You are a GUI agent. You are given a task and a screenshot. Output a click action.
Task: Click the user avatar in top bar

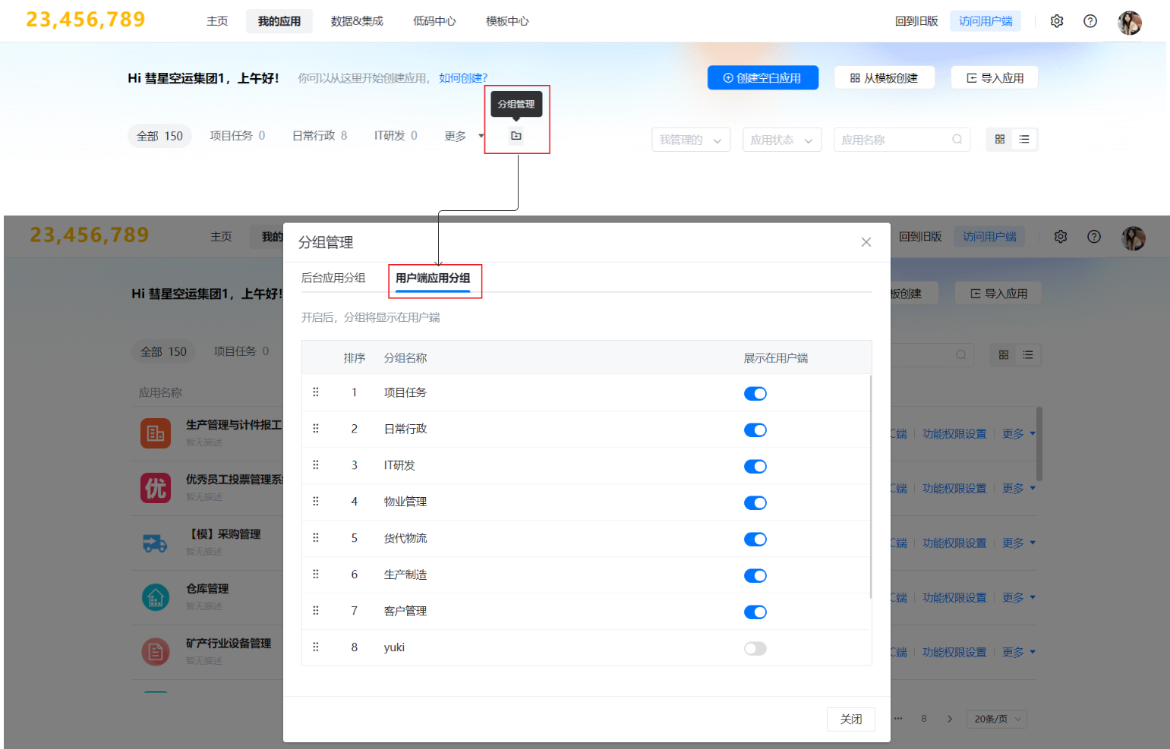coord(1129,23)
